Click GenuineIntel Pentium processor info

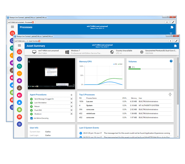tap(158, 52)
